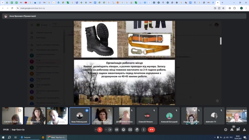This screenshot has height=140, width=249.
Task: Open Загрузки window from taskbar
Action: pyautogui.click(x=29, y=137)
